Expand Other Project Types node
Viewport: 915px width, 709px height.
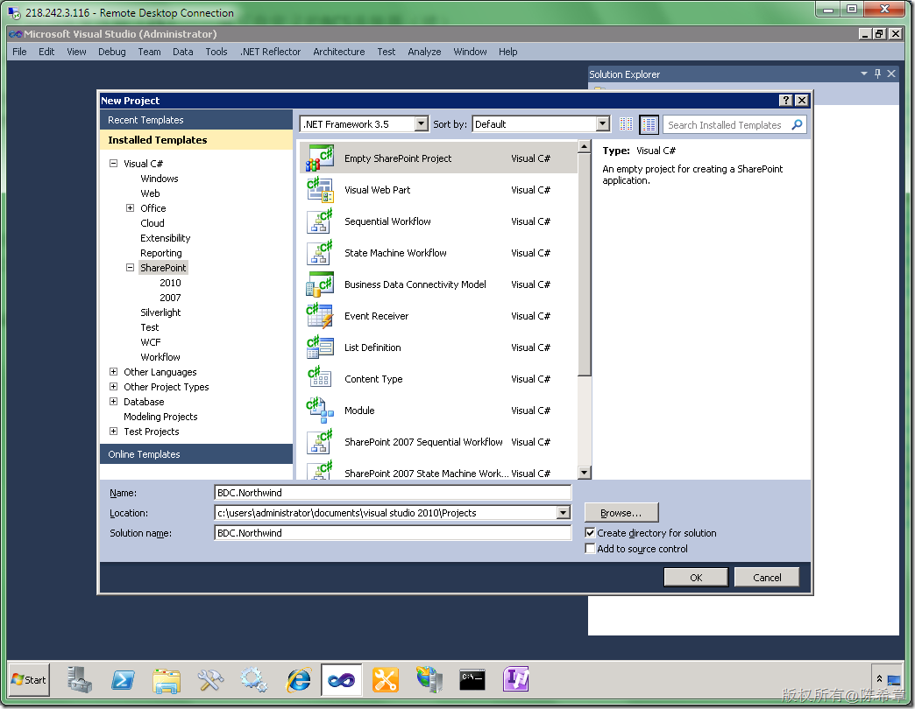[x=113, y=387]
